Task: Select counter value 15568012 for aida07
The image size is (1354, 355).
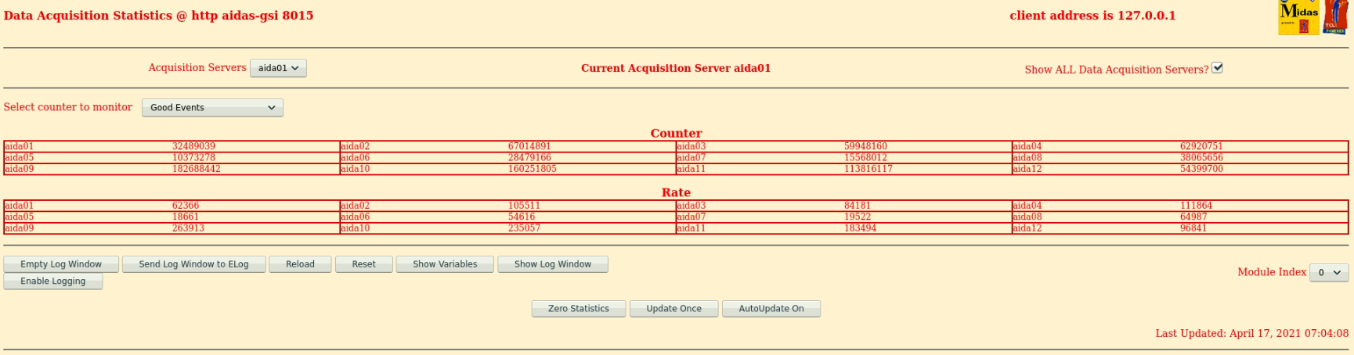Action: 865,157
